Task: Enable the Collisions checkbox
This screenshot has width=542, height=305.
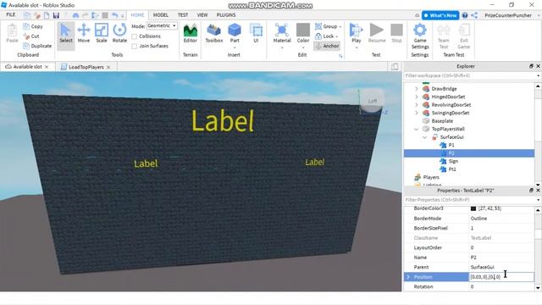Action: tap(135, 36)
